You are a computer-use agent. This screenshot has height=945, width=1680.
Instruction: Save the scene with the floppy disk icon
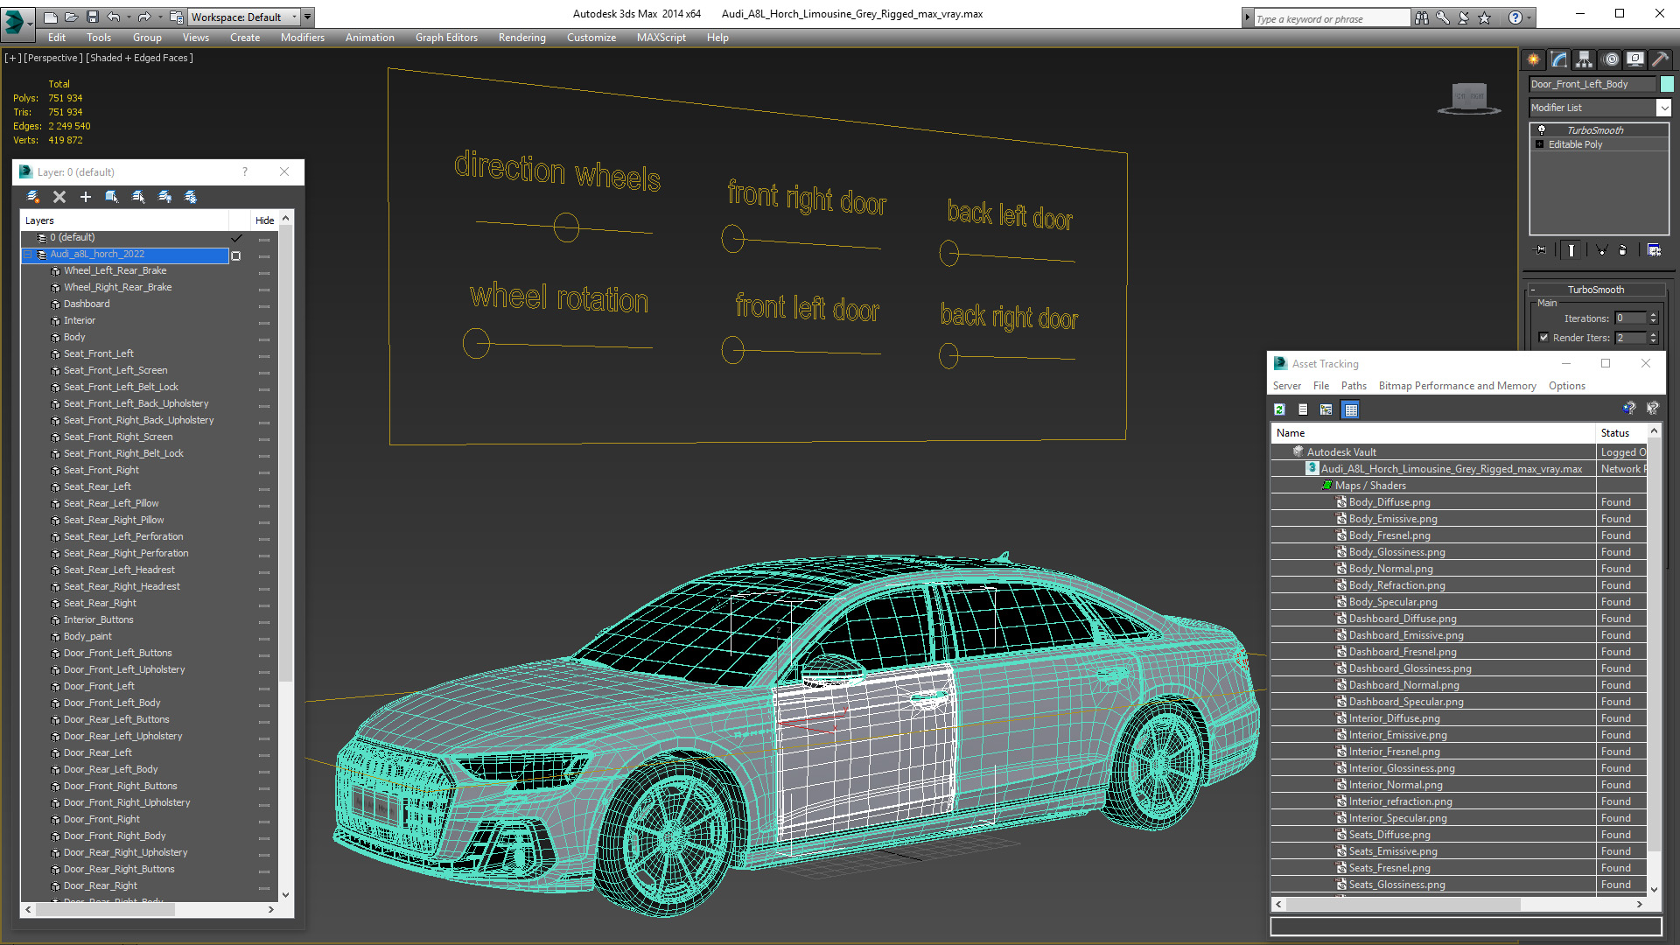pos(91,17)
